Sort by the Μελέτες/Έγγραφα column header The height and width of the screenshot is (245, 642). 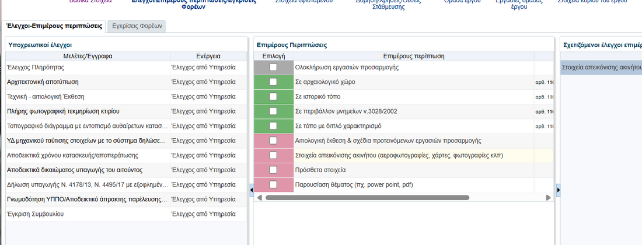[88, 56]
